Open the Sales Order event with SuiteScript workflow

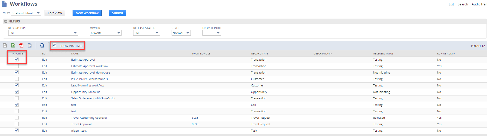93,98
